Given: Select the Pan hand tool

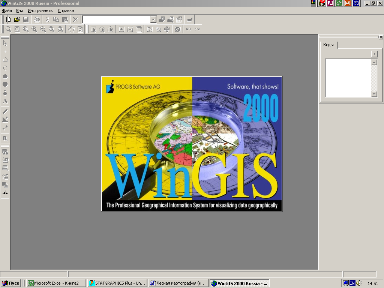Looking at the screenshot, I should click(71, 29).
